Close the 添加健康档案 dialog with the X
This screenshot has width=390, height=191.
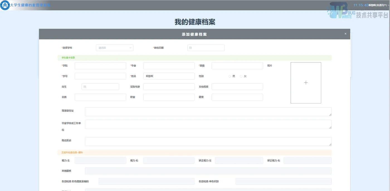pyautogui.click(x=345, y=34)
